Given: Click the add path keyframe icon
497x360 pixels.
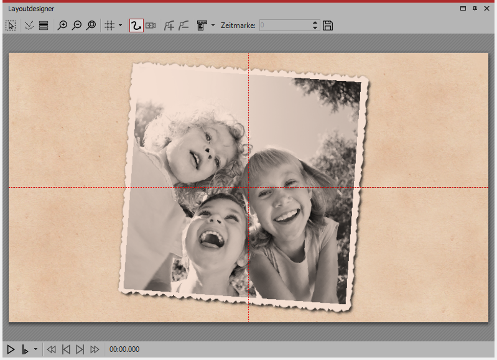Looking at the screenshot, I should pyautogui.click(x=169, y=25).
